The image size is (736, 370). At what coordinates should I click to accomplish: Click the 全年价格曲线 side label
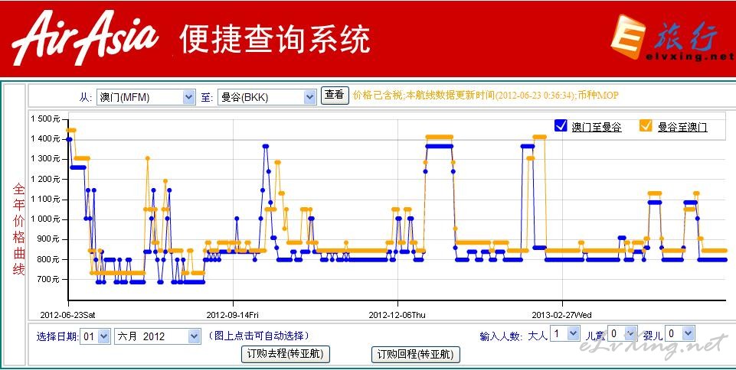point(18,229)
